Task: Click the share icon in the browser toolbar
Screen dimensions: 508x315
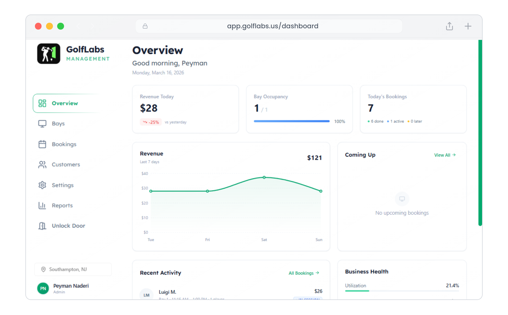Action: pyautogui.click(x=449, y=26)
